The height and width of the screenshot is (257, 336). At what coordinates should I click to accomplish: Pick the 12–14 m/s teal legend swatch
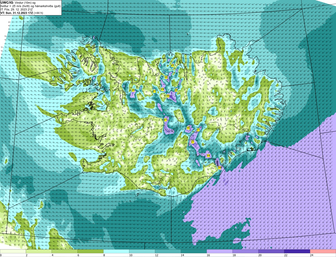(168, 251)
